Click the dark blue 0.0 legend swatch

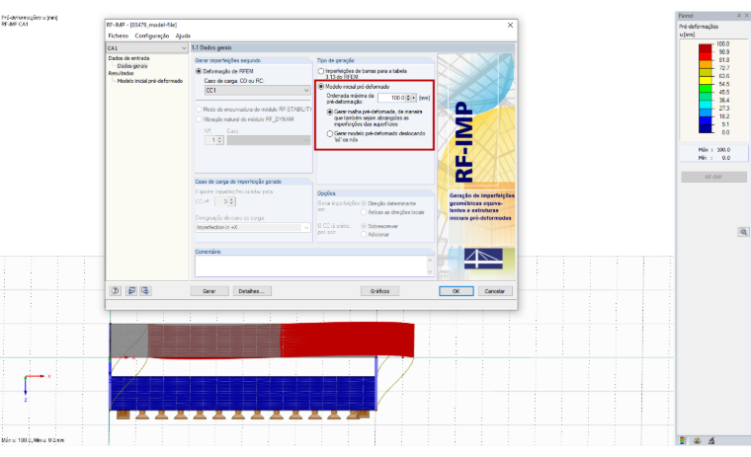pos(705,128)
